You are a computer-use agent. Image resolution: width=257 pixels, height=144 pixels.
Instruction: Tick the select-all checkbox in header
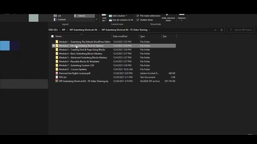52,36
